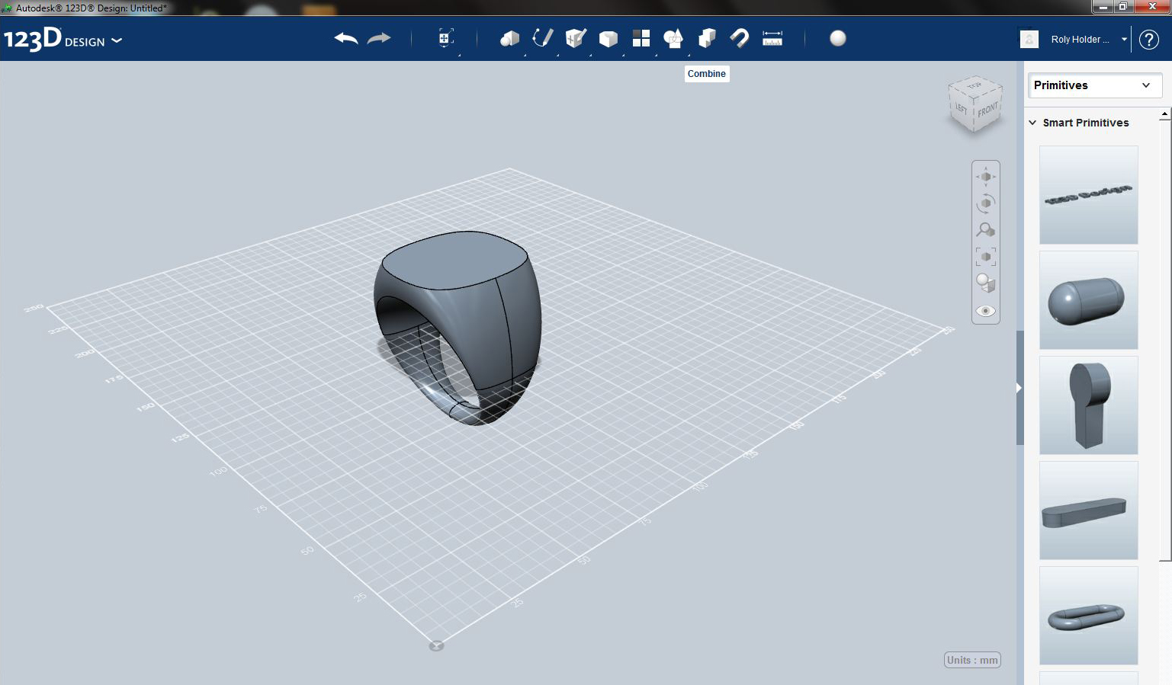The width and height of the screenshot is (1172, 685).
Task: Select the flat rounded bar primitive thumbnail
Action: pyautogui.click(x=1089, y=511)
